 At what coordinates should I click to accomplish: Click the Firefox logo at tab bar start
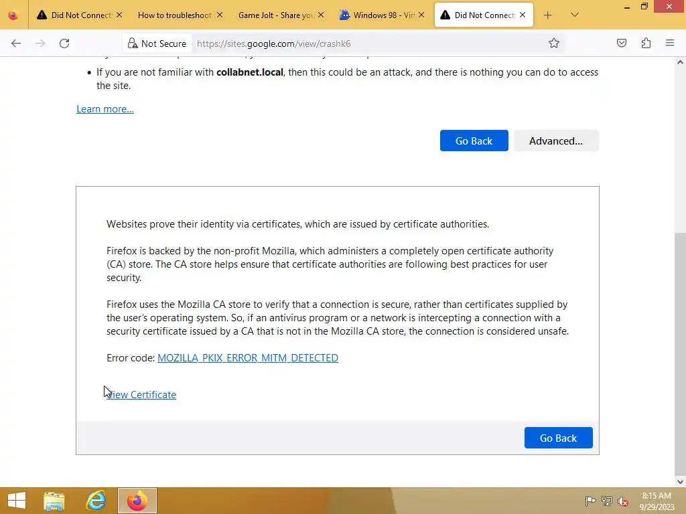[x=13, y=15]
